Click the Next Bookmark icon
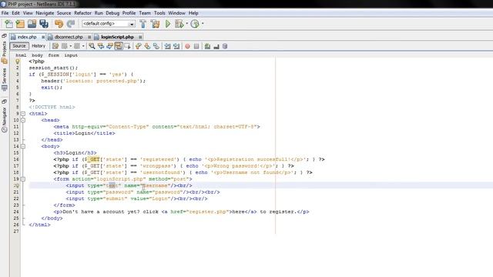The height and width of the screenshot is (277, 493). pyautogui.click(x=147, y=46)
